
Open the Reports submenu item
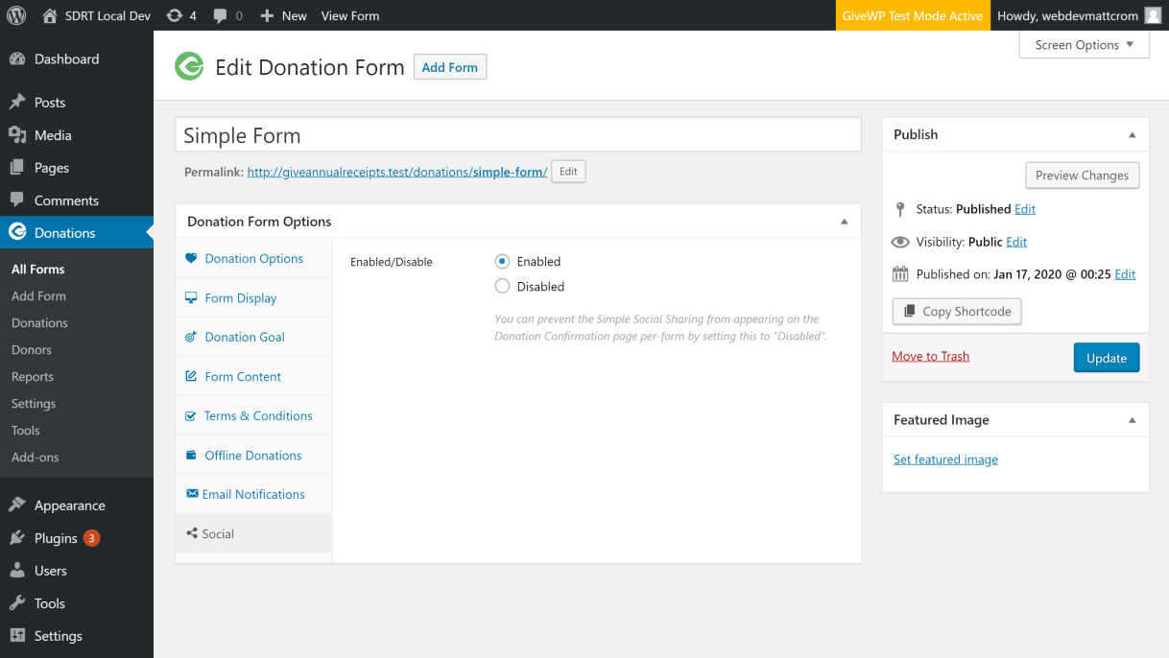click(x=33, y=376)
